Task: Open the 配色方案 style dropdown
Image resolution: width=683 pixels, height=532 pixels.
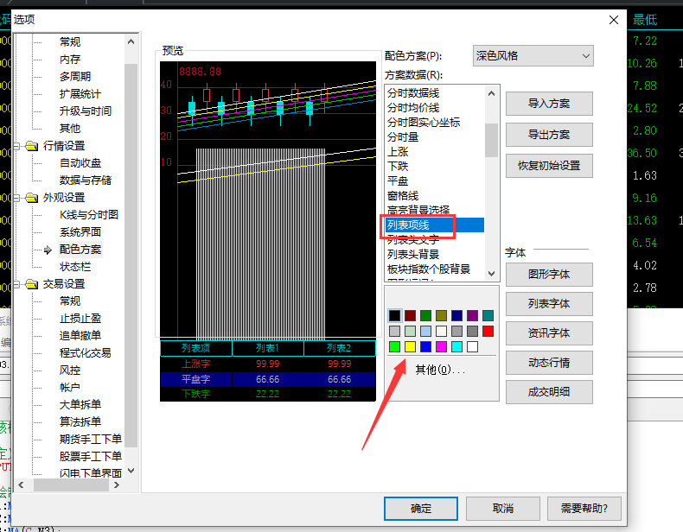Action: [x=533, y=56]
